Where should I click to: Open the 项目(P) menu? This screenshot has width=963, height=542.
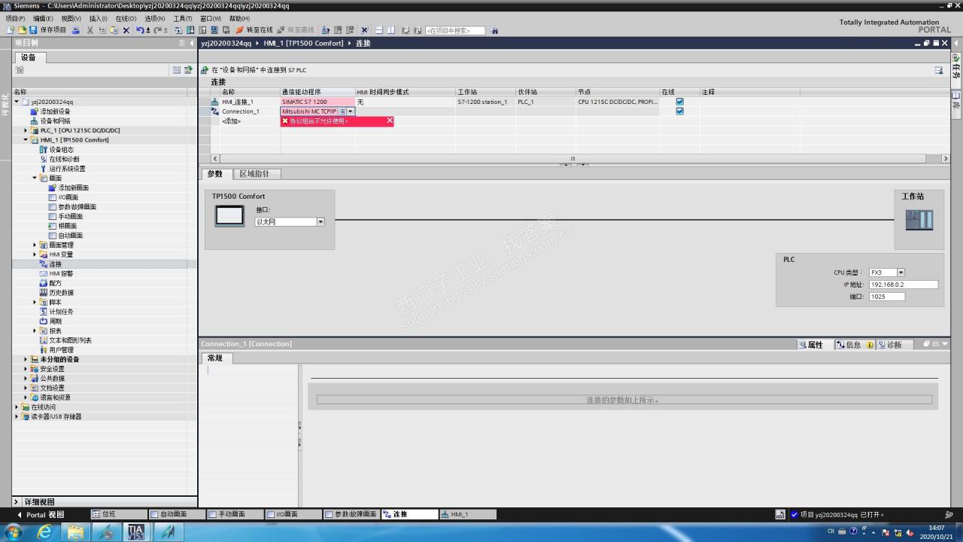[15, 18]
